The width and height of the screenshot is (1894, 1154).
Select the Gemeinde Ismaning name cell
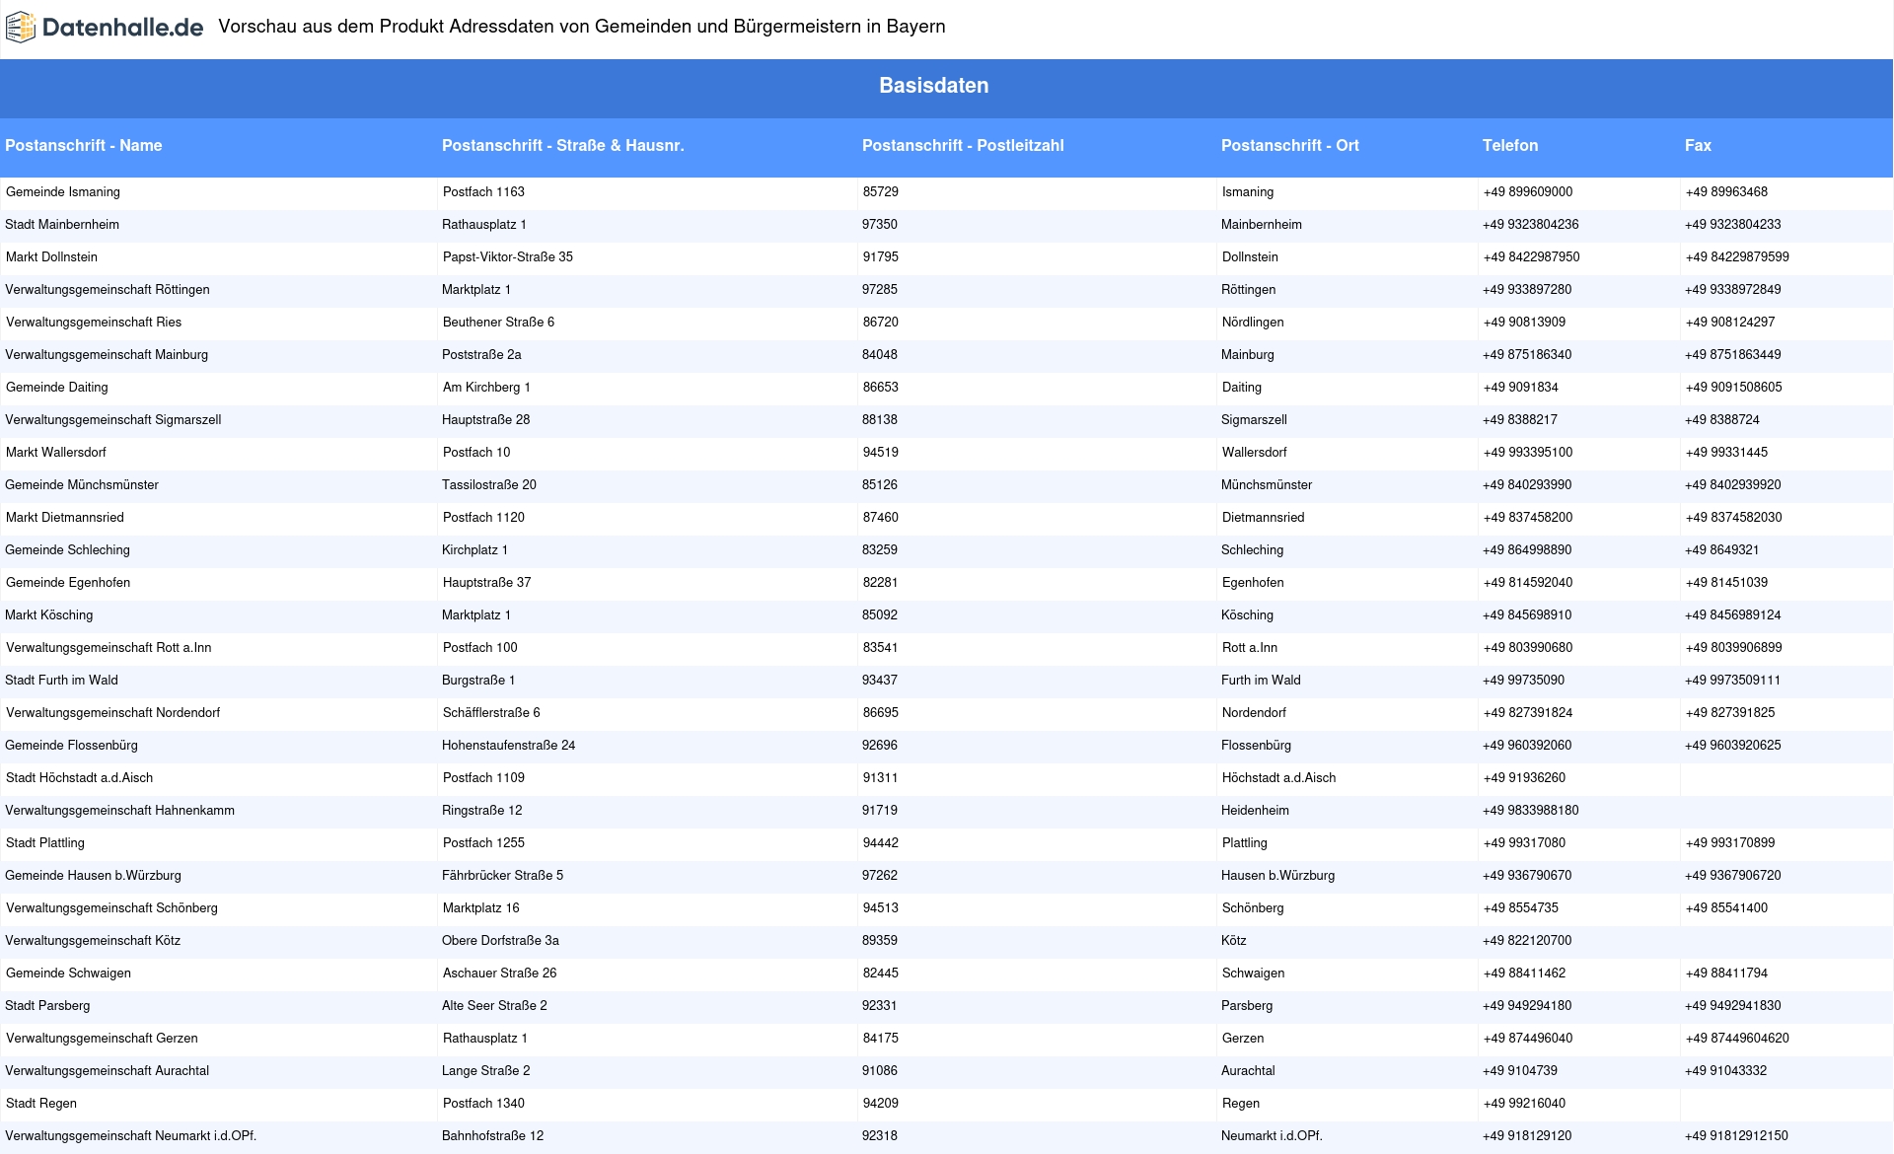[x=63, y=192]
